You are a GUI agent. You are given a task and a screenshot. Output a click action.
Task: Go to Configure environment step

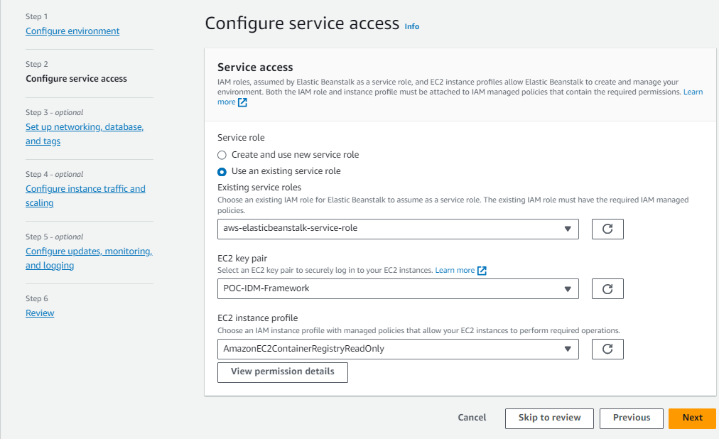point(72,31)
